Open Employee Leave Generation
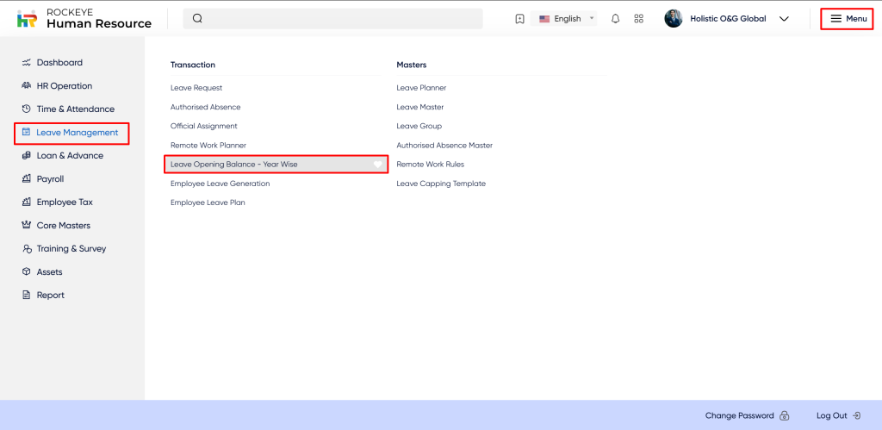The image size is (882, 430). point(220,184)
